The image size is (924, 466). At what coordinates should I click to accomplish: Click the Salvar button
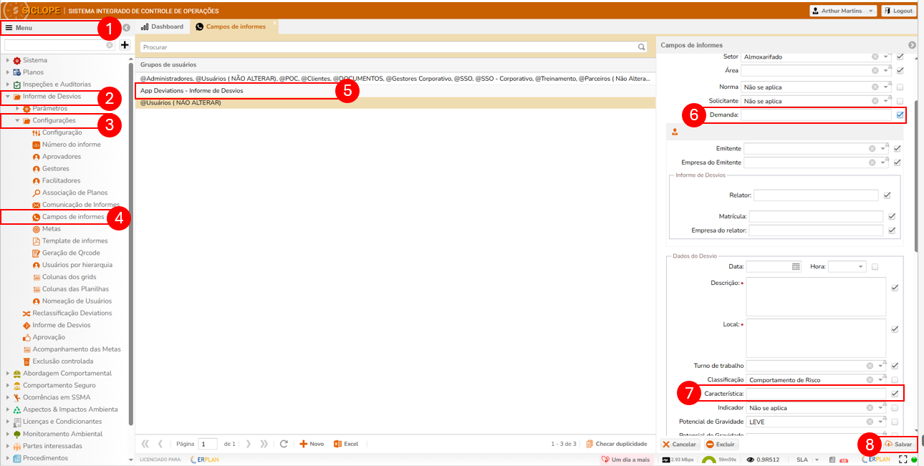(x=898, y=444)
